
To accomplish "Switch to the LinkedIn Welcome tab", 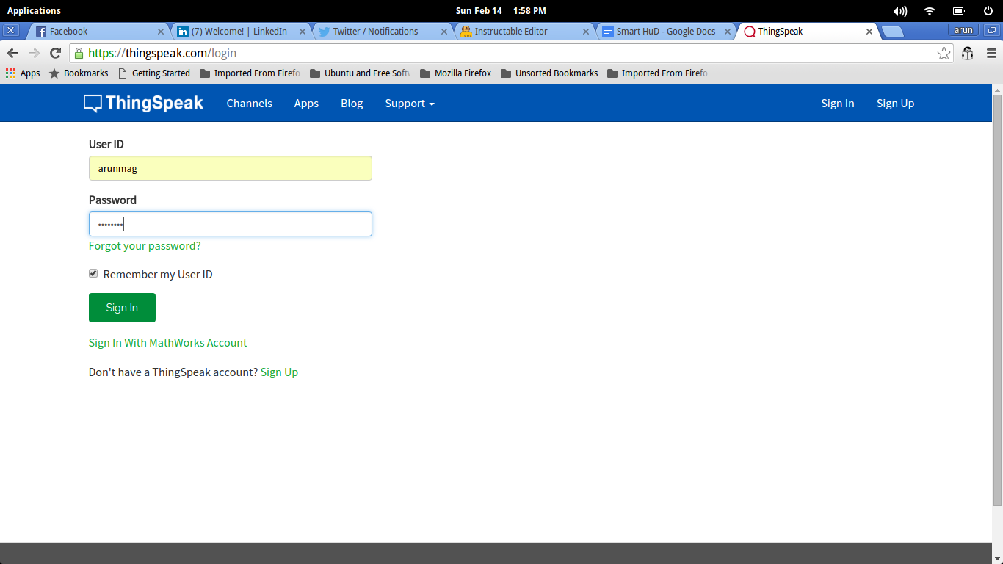I will point(241,32).
